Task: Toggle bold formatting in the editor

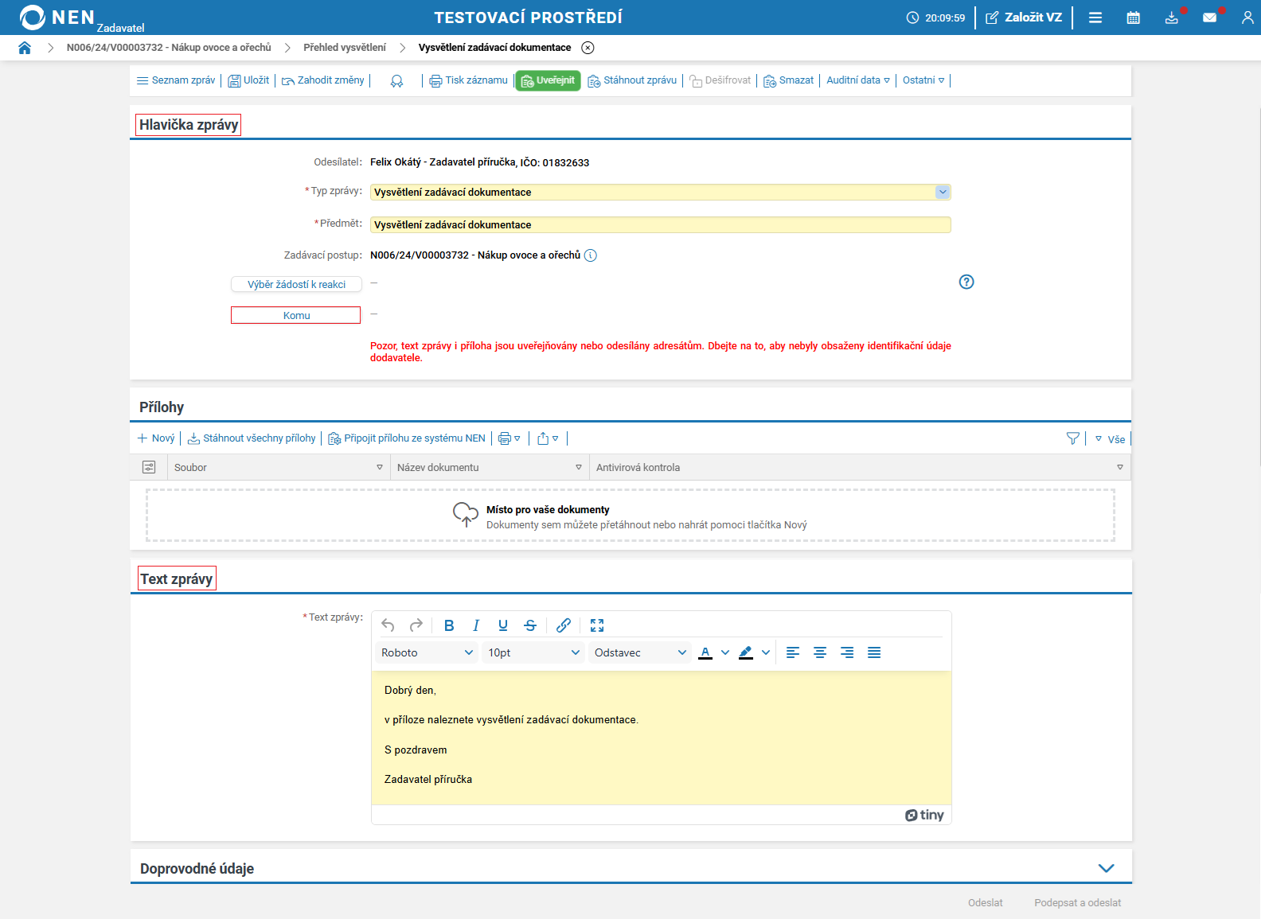Action: pyautogui.click(x=449, y=625)
